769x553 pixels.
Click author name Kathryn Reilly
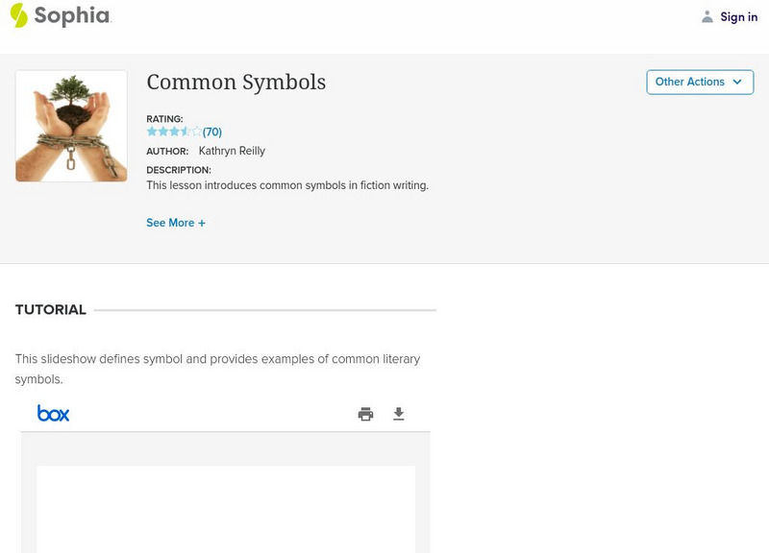[x=232, y=151]
